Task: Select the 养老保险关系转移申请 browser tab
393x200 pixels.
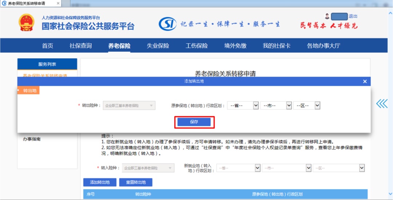Action: click(x=31, y=4)
